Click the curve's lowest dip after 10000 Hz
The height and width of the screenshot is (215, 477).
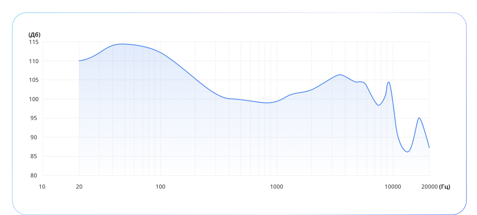408,152
